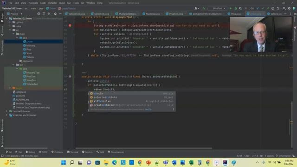The height and width of the screenshot is (167, 297).
Task: Open code completion options three-dot icon
Action: [x=173, y=109]
